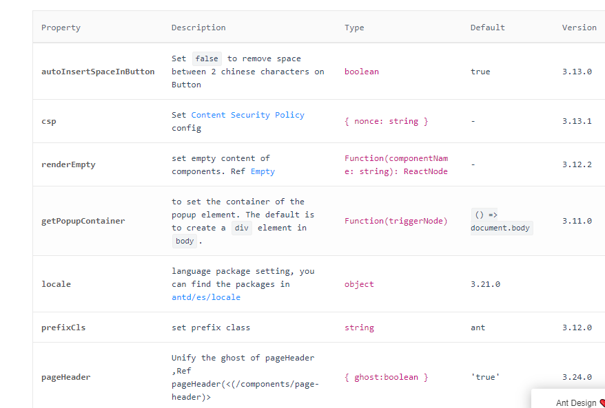The width and height of the screenshot is (605, 408).
Task: Select the autoInsertSpaceInButton property name
Action: [x=98, y=72]
